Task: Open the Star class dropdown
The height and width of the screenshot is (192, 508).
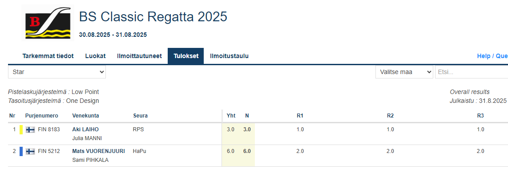Action: 57,72
